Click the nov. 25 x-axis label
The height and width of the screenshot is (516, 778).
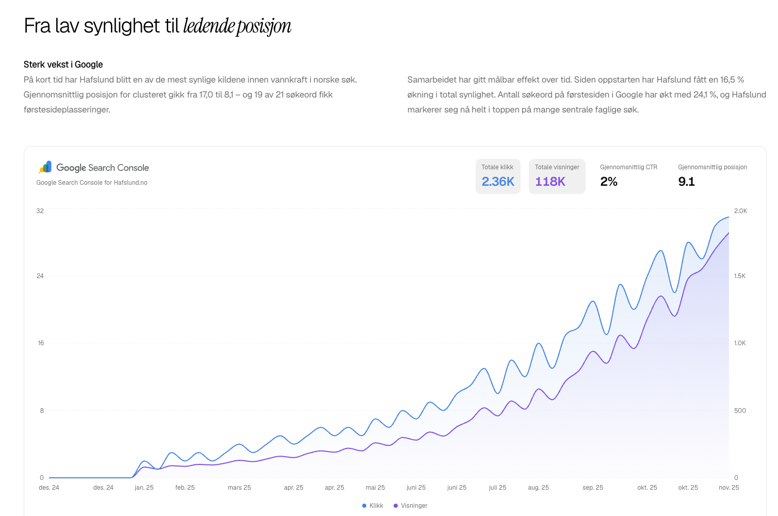[x=728, y=488]
